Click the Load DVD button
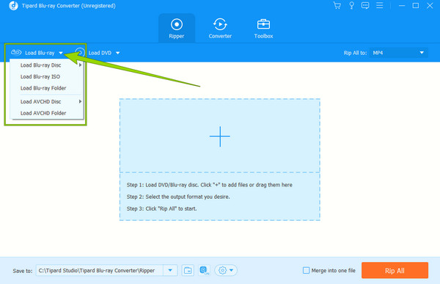Image resolution: width=440 pixels, height=284 pixels. (100, 53)
